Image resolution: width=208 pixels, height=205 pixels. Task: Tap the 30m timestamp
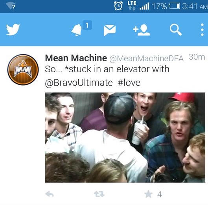(x=197, y=57)
